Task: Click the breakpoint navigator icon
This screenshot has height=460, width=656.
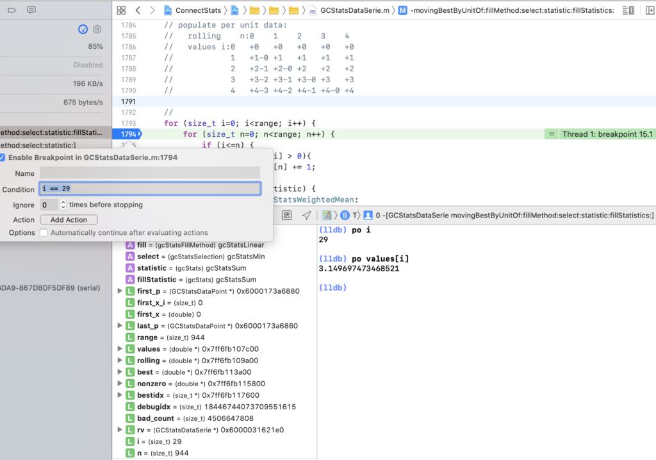Action: point(12,10)
